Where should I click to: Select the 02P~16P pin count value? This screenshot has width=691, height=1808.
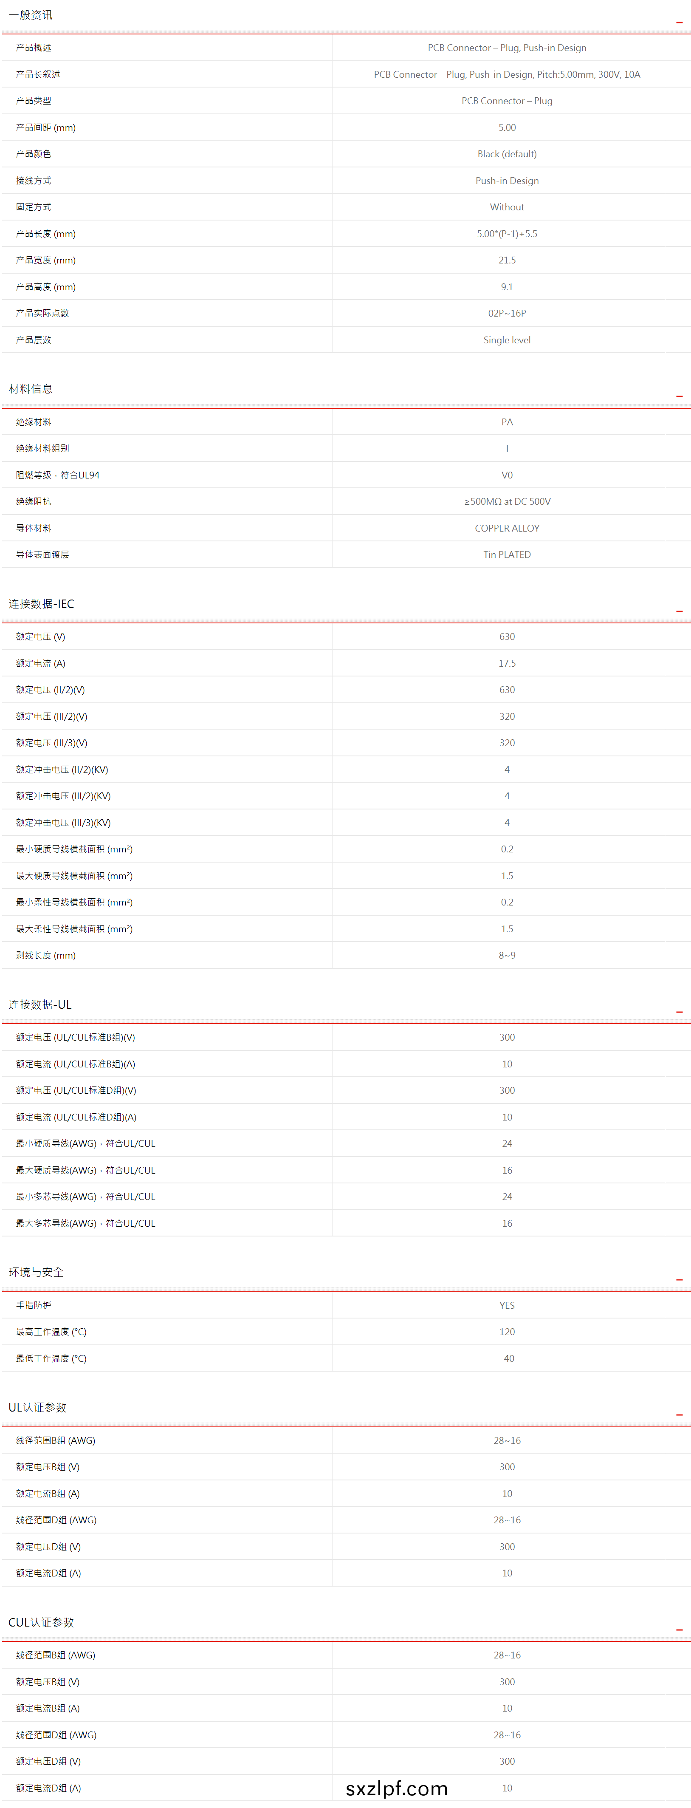pos(507,313)
